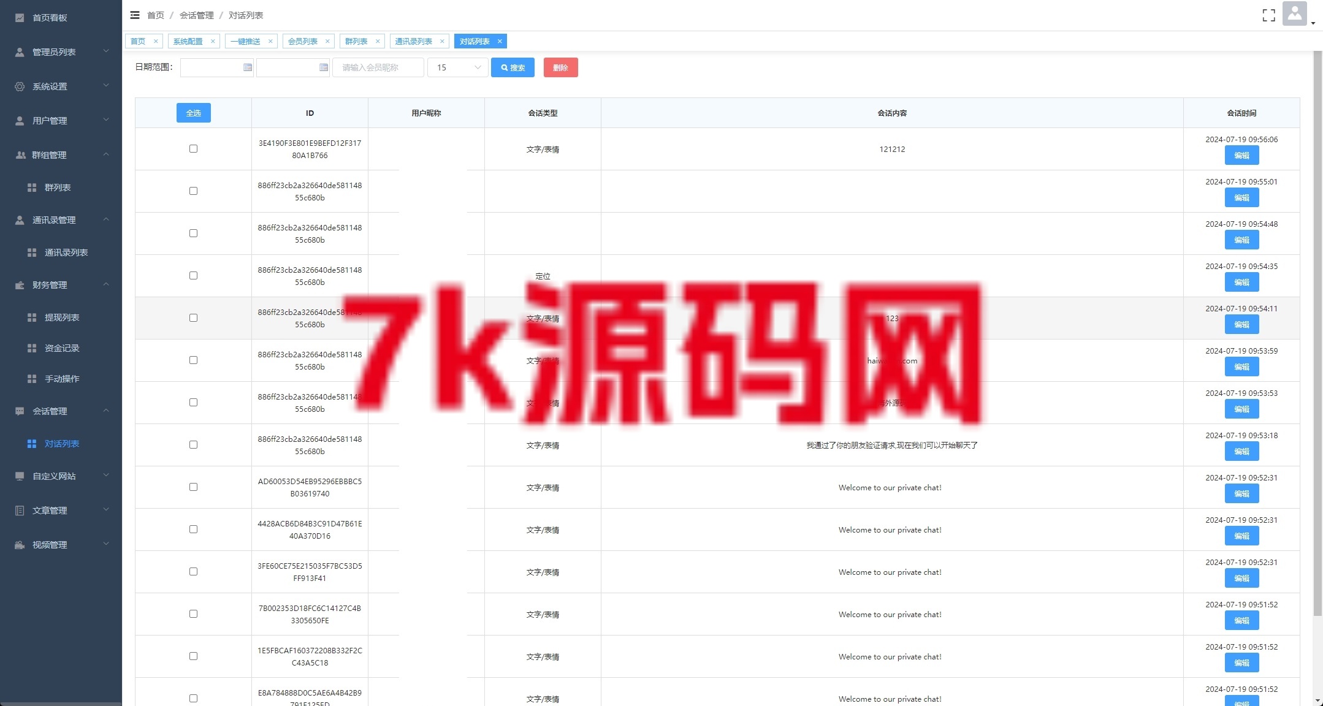Viewport: 1323px width, 706px height.
Task: Check the row with content 121212
Action: click(x=193, y=149)
